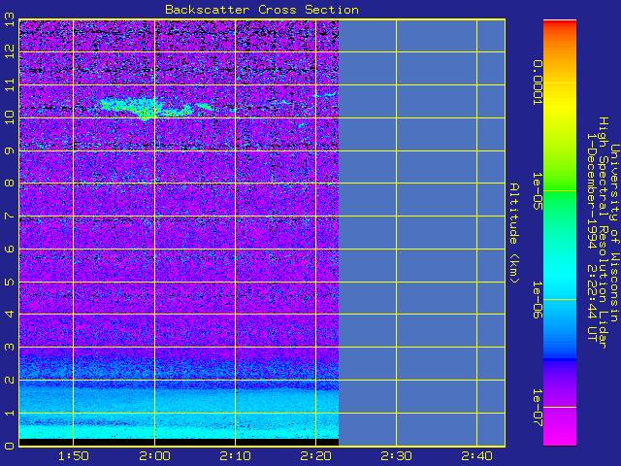
Task: Click the 1e-07 colorbar label
Action: [x=537, y=408]
